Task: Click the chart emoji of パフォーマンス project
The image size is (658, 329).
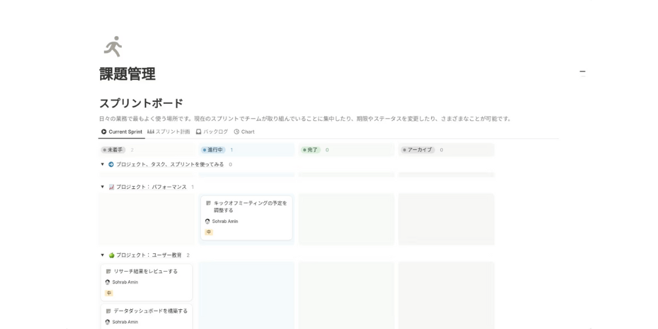Action: pyautogui.click(x=111, y=187)
